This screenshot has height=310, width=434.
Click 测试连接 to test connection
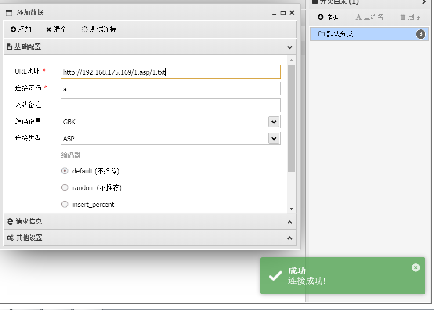(99, 29)
